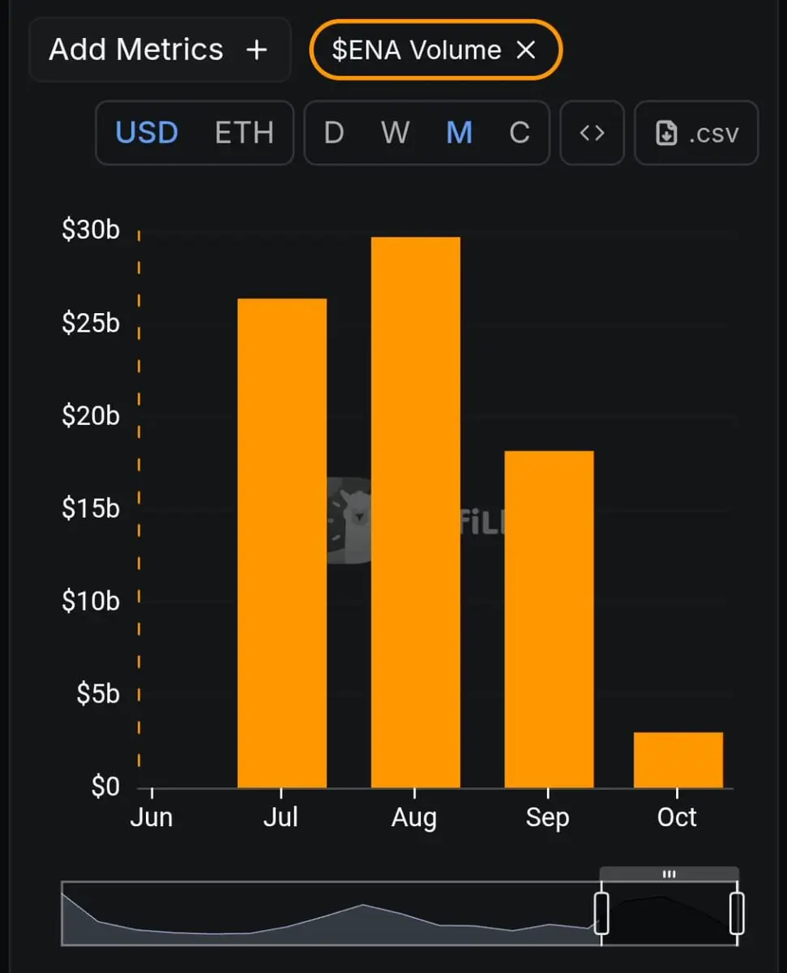787x973 pixels.
Task: Select daily (D) interval
Action: (333, 133)
